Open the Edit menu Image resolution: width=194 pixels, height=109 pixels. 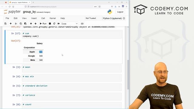15,18
